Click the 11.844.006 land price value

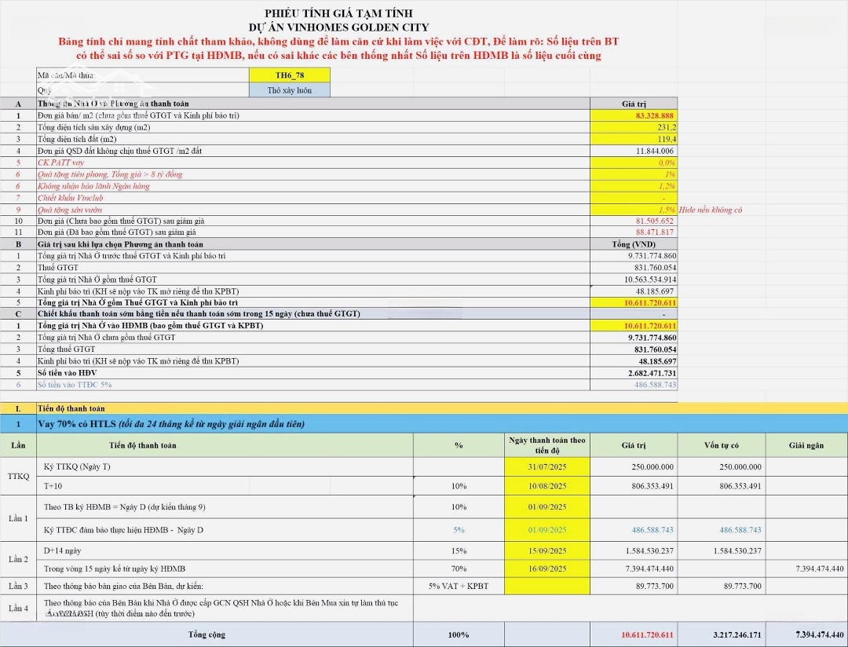[633, 150]
